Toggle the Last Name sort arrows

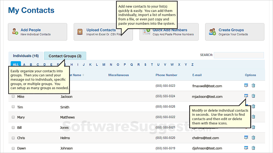83,75
